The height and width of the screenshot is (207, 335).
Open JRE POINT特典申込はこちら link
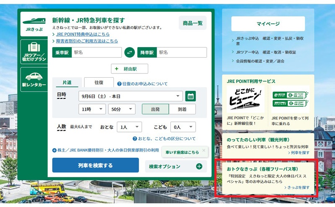pyautogui.click(x=82, y=34)
